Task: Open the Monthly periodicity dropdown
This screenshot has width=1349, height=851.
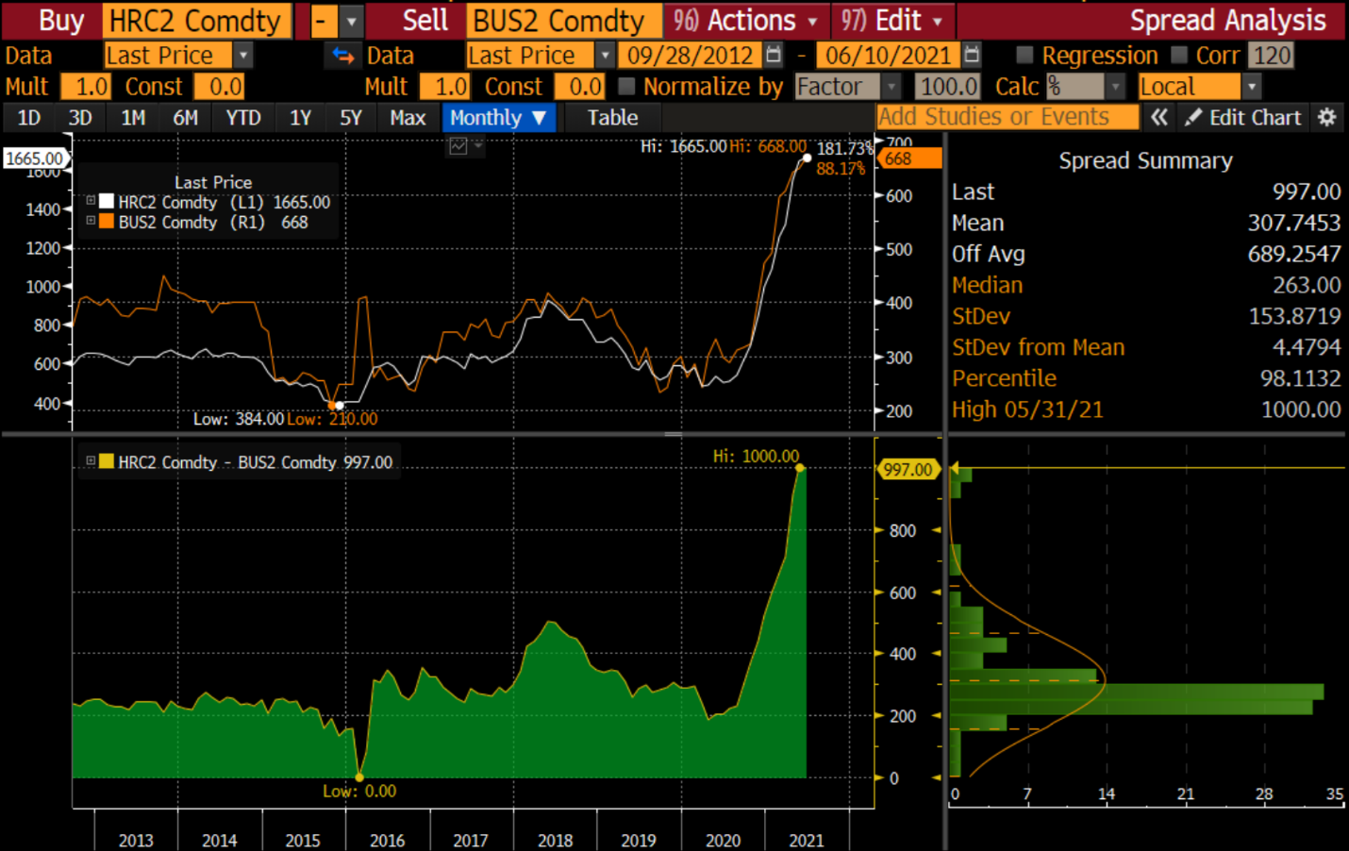Action: (x=498, y=118)
